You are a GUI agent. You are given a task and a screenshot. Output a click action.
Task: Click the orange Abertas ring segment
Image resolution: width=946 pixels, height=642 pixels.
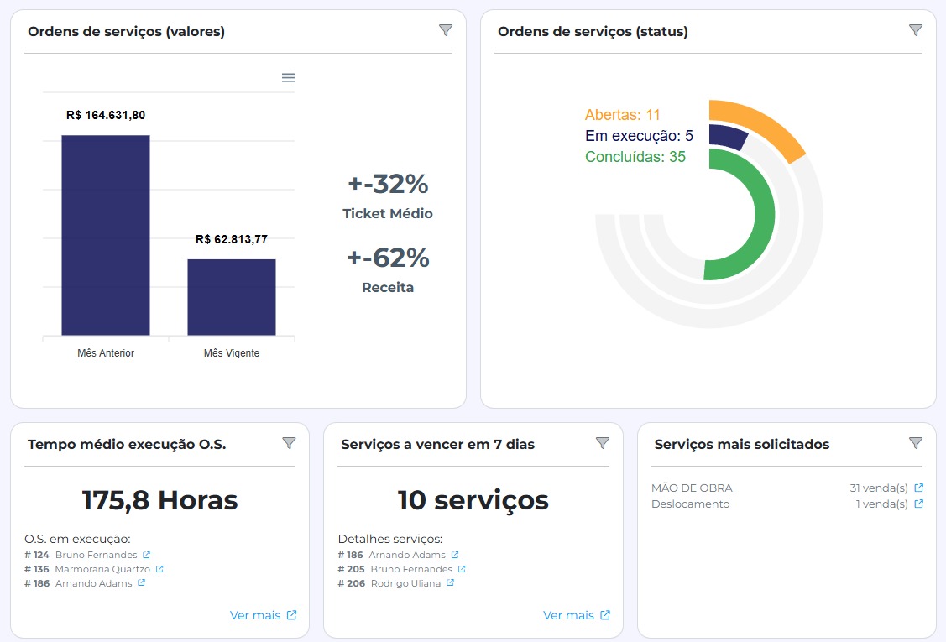tap(764, 124)
